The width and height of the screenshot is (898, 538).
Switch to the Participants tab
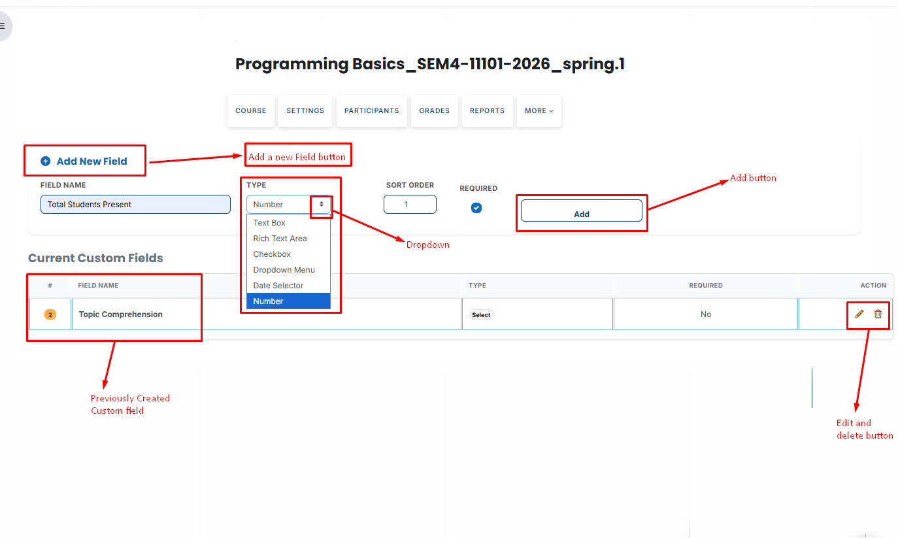(372, 111)
